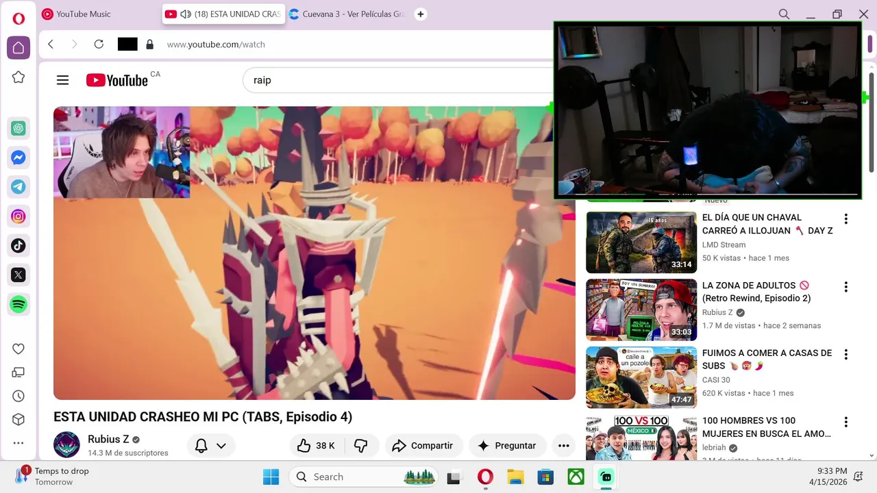Select the ESTA UNIDAD CRAS… YouTube tab
877x493 pixels.
click(223, 14)
